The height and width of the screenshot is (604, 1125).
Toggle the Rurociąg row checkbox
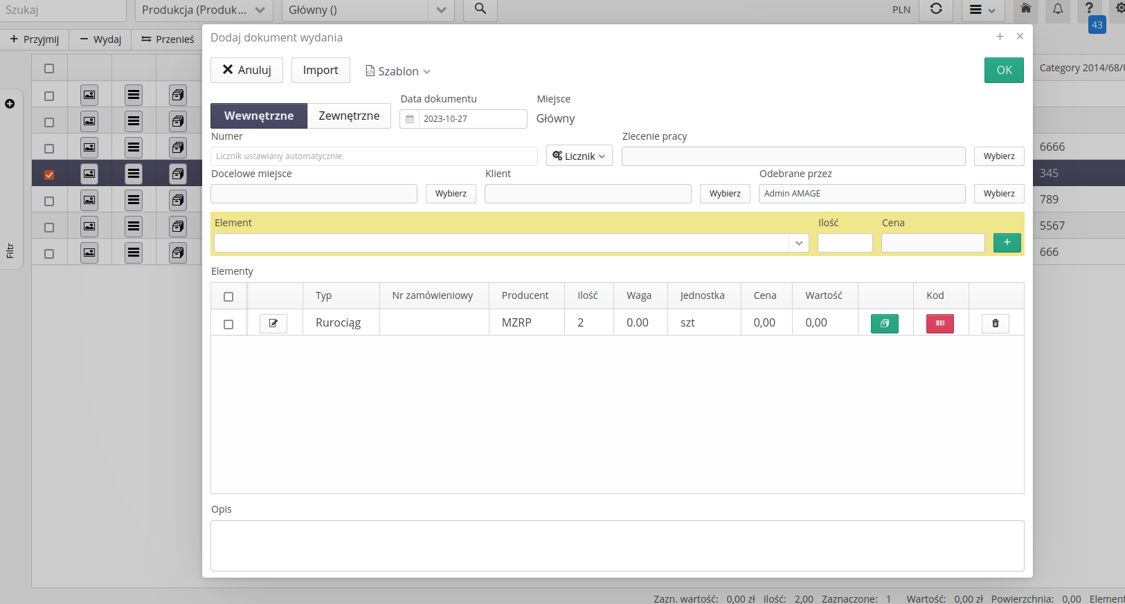click(x=228, y=324)
